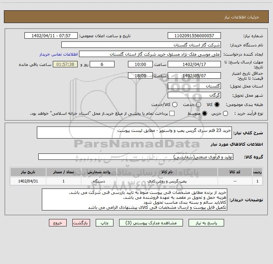Click the خروج exit button
Screen dimensions: 273x264
tap(58, 223)
